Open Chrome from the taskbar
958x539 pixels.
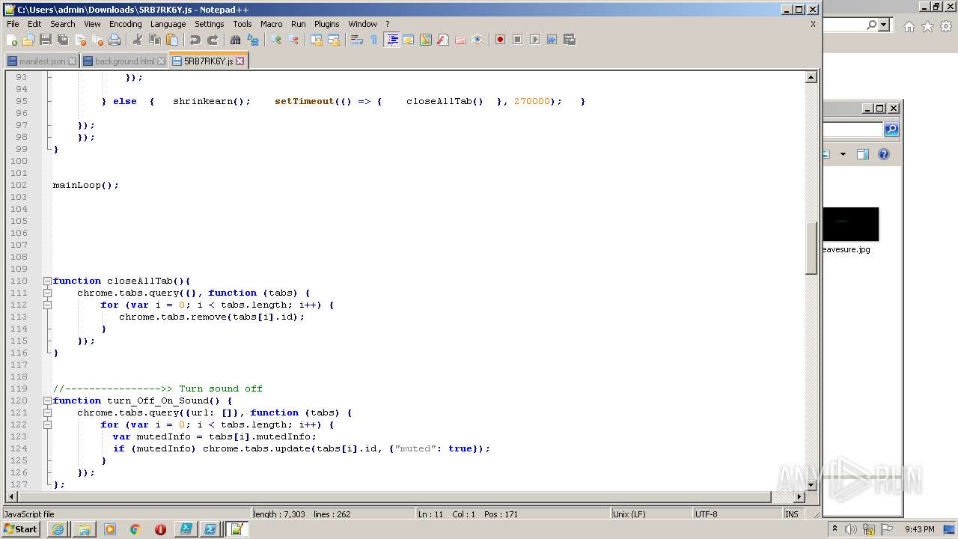pyautogui.click(x=135, y=529)
